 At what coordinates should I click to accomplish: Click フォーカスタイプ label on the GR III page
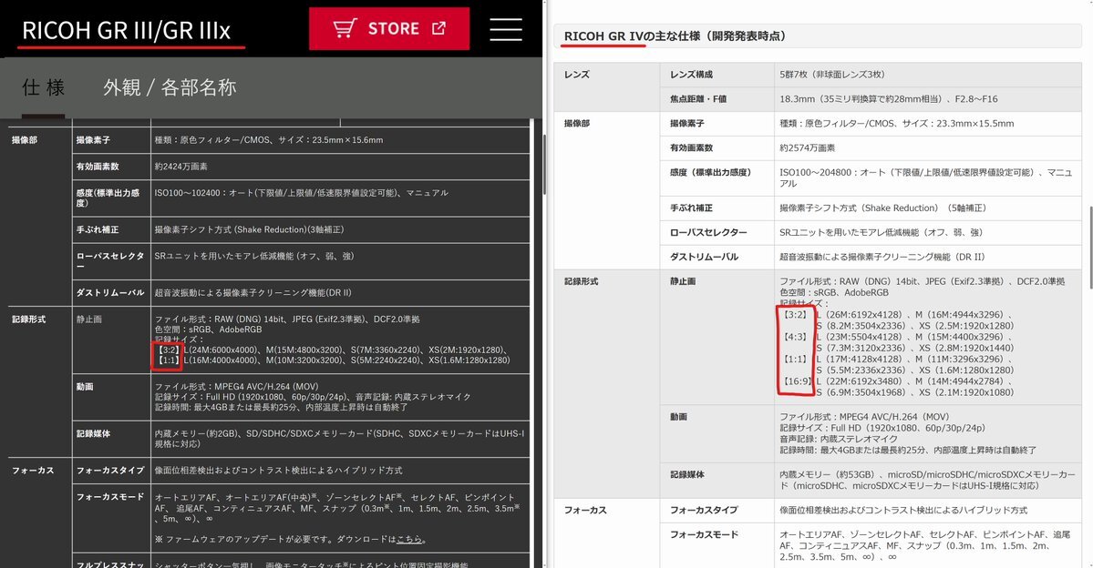pyautogui.click(x=110, y=471)
